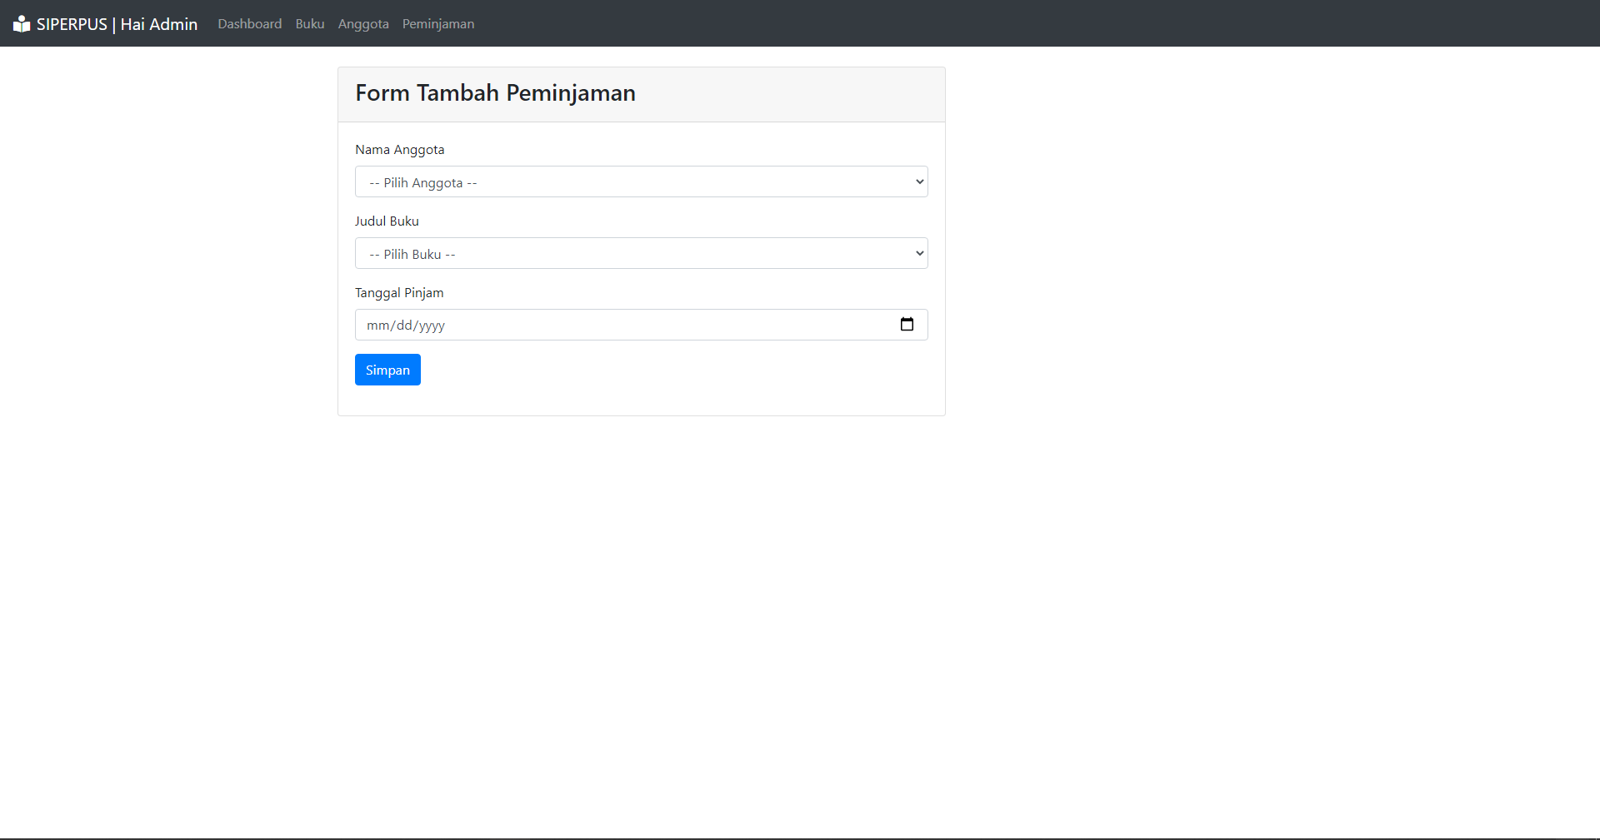Click the book icon in the navbar
Viewport: 1600px width, 840px height.
(x=22, y=23)
